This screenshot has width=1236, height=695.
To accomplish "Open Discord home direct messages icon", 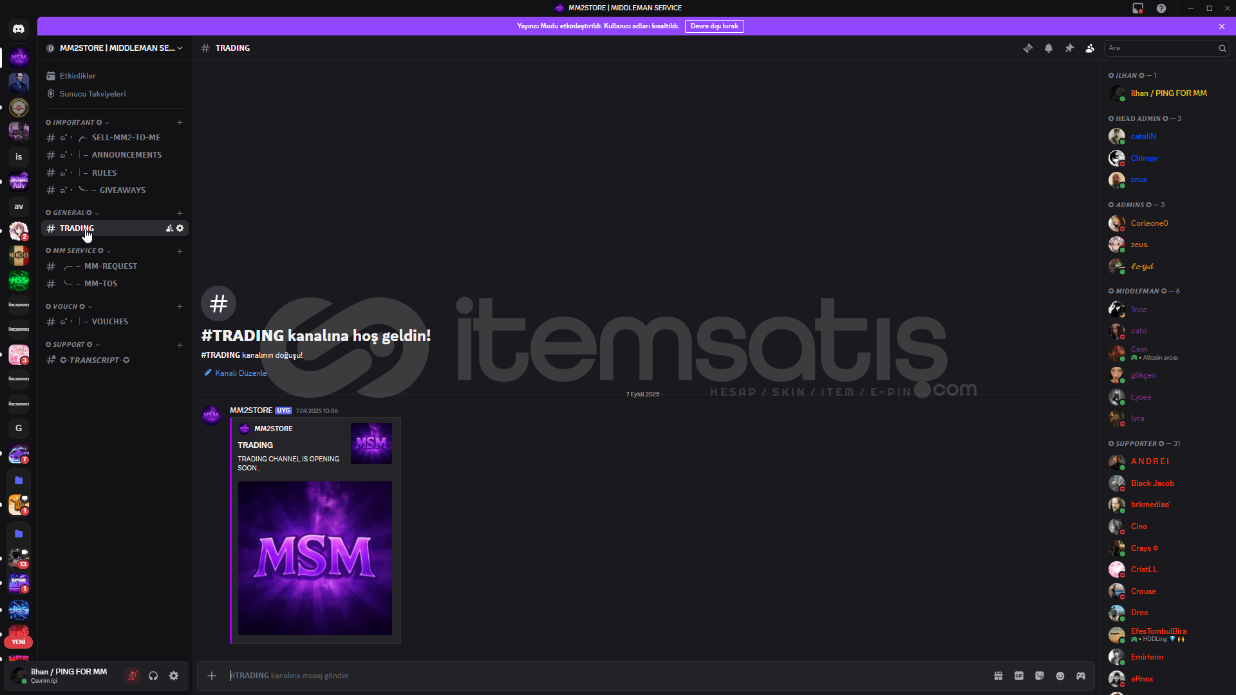I will tap(19, 29).
